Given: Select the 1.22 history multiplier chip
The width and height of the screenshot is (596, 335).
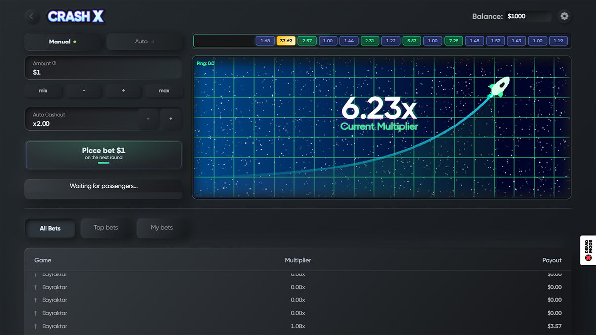Looking at the screenshot, I should (391, 41).
